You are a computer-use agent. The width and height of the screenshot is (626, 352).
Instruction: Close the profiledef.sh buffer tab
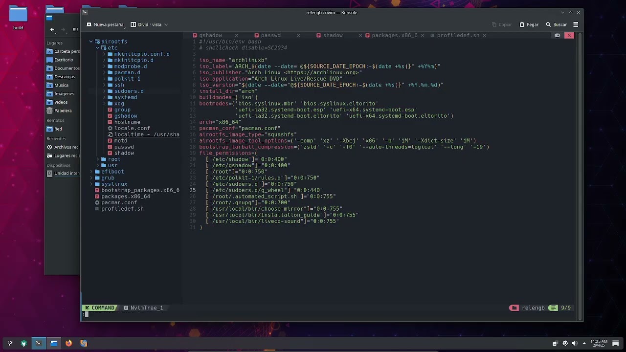pyautogui.click(x=485, y=35)
